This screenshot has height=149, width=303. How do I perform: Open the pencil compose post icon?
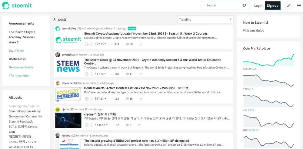click(x=288, y=5)
